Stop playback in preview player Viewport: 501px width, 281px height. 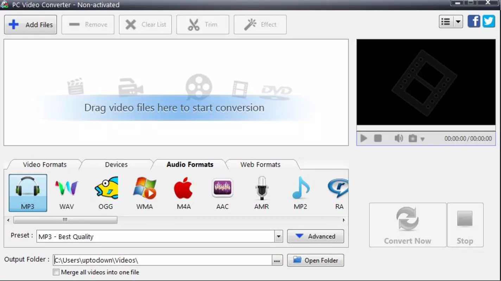pos(378,138)
